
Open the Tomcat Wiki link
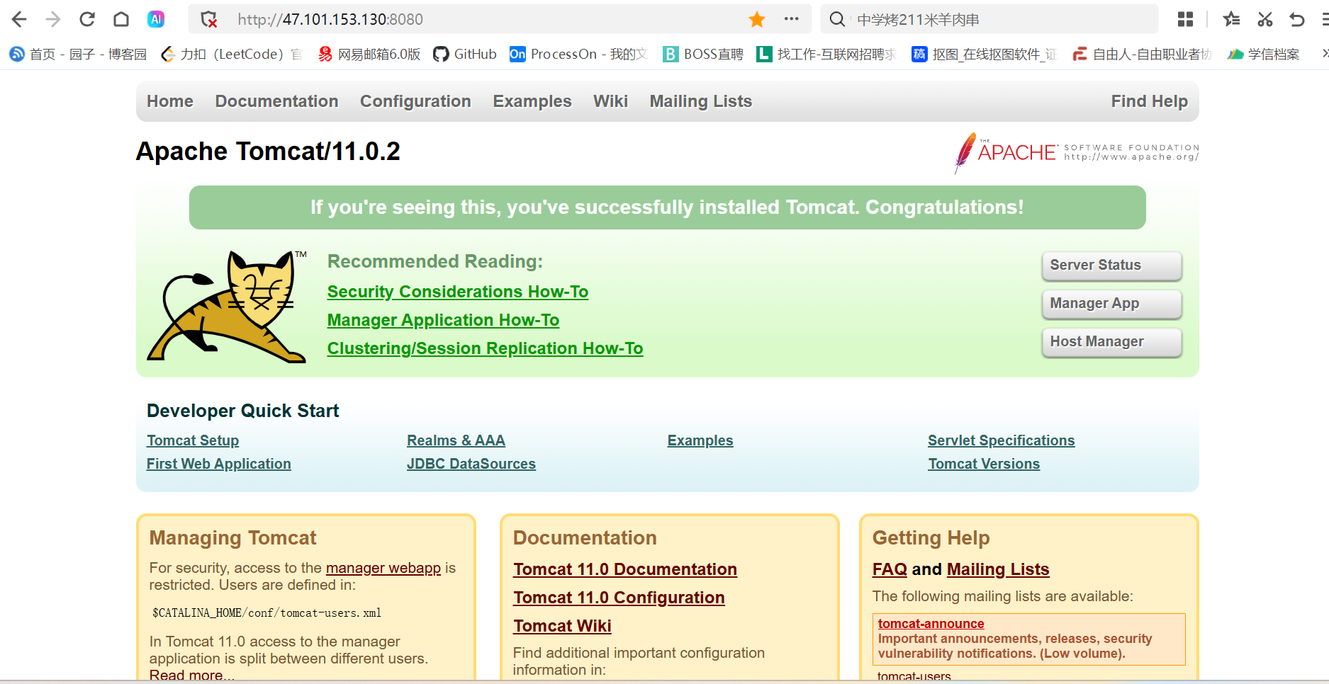pos(562,626)
